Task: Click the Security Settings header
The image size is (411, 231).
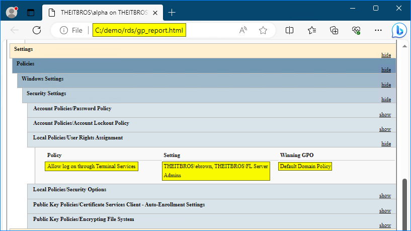Action: (x=209, y=95)
